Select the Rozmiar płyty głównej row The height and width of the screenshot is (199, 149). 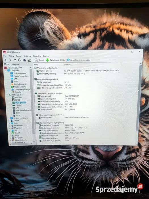[59, 138]
